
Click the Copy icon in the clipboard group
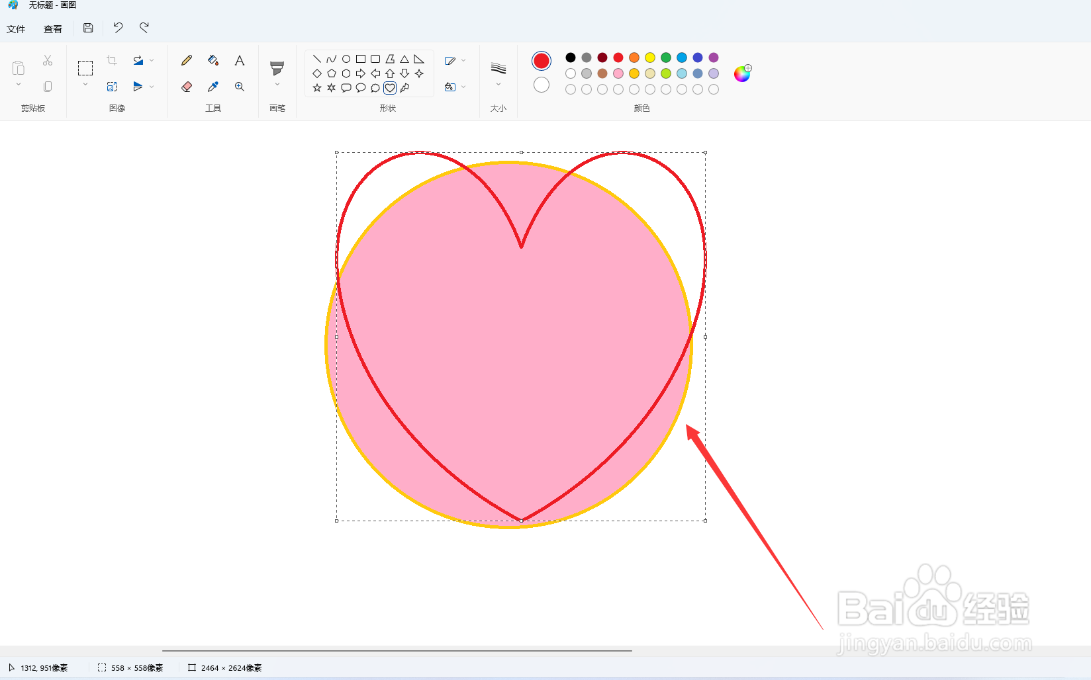coord(48,87)
